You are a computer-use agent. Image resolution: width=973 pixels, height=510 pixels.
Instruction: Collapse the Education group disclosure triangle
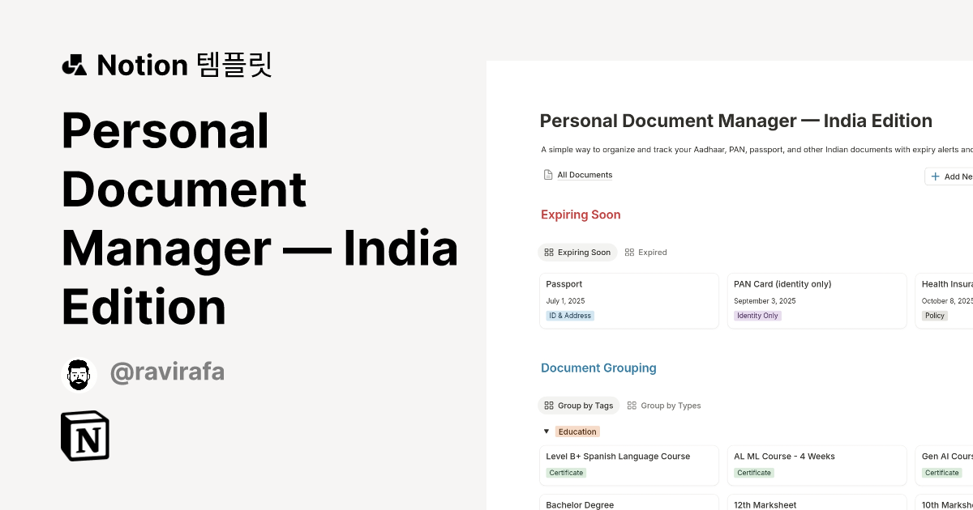[x=547, y=431]
